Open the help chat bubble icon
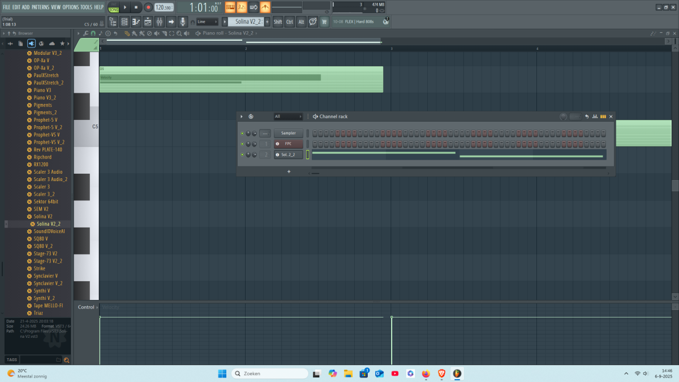The width and height of the screenshot is (679, 382). coord(313,22)
